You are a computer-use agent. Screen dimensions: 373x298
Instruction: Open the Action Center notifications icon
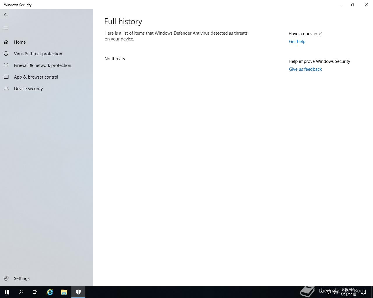pos(363,292)
